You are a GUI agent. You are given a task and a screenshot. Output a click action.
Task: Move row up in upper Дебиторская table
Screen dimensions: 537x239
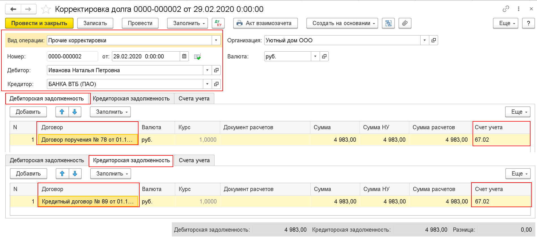[x=62, y=112]
